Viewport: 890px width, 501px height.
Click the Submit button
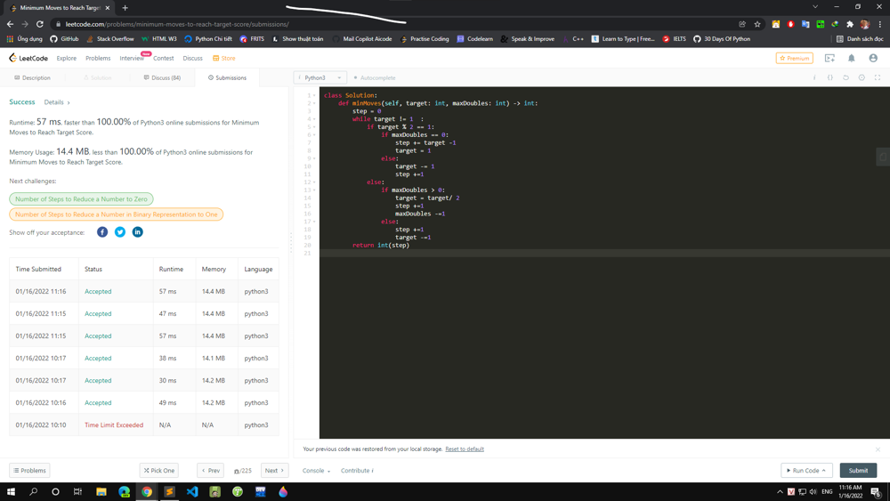(x=858, y=471)
